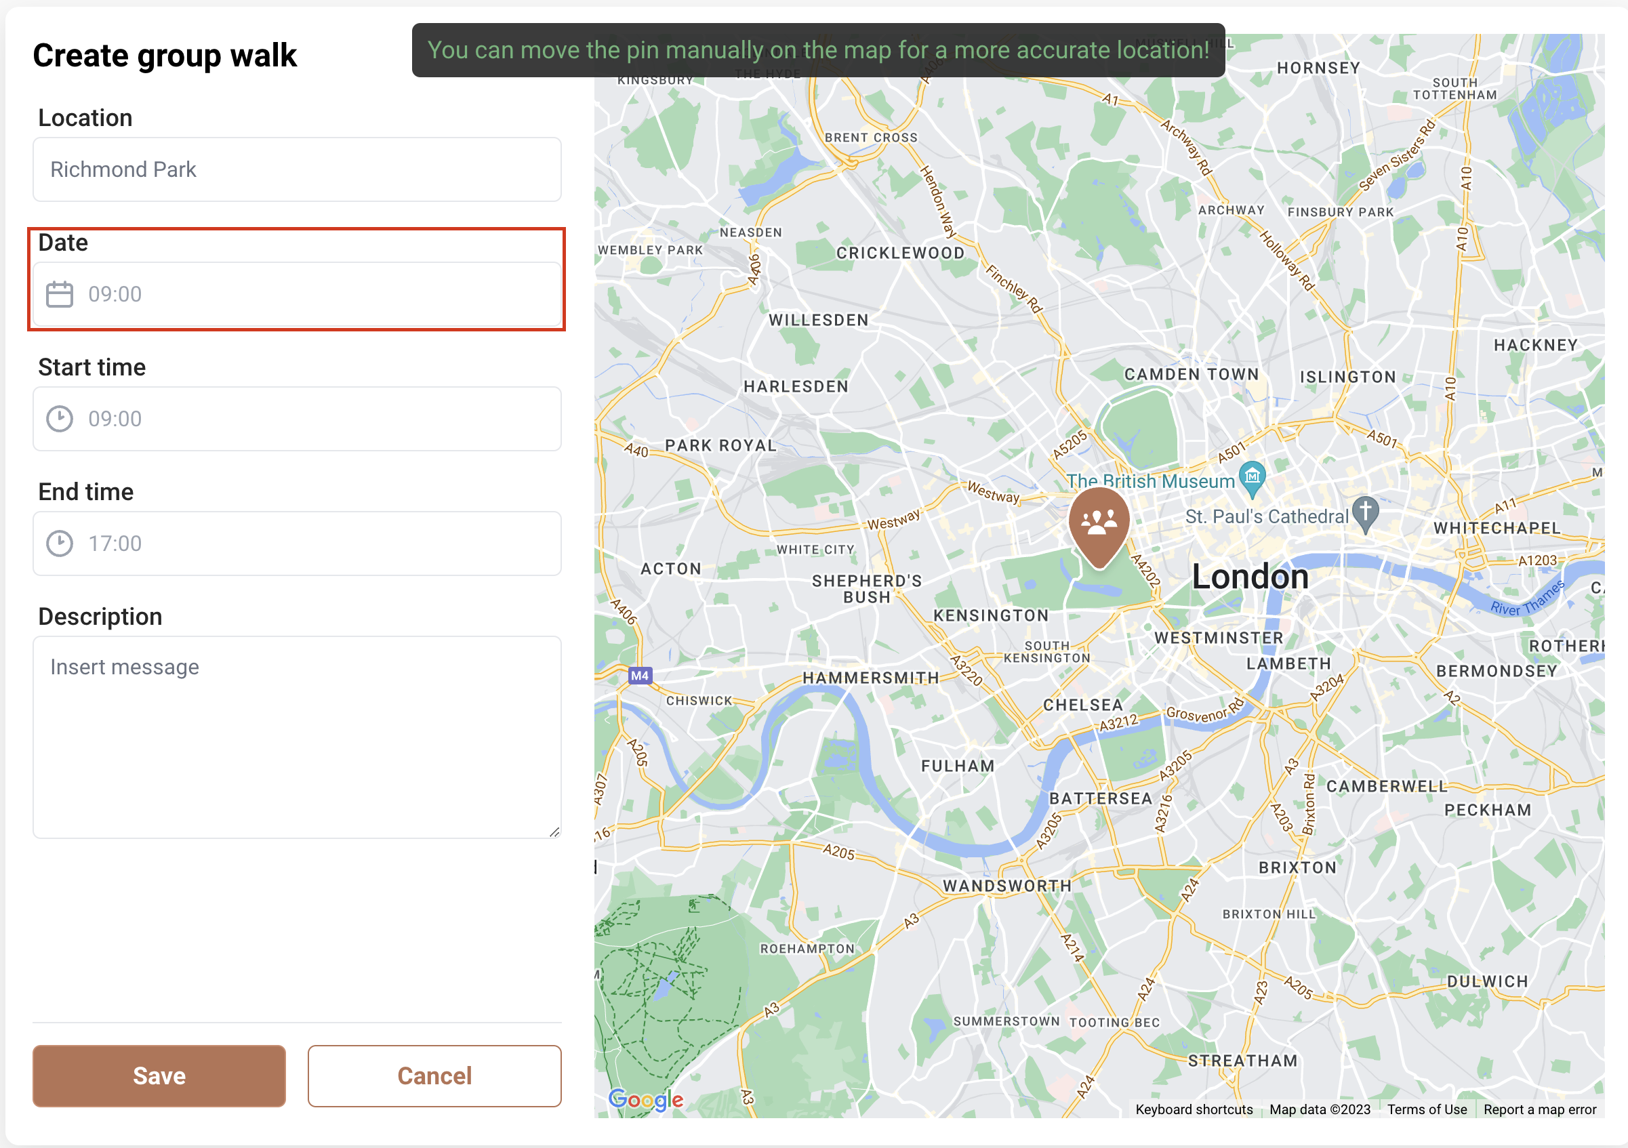Click Report a map error link
Image resolution: width=1628 pixels, height=1148 pixels.
pyautogui.click(x=1539, y=1109)
